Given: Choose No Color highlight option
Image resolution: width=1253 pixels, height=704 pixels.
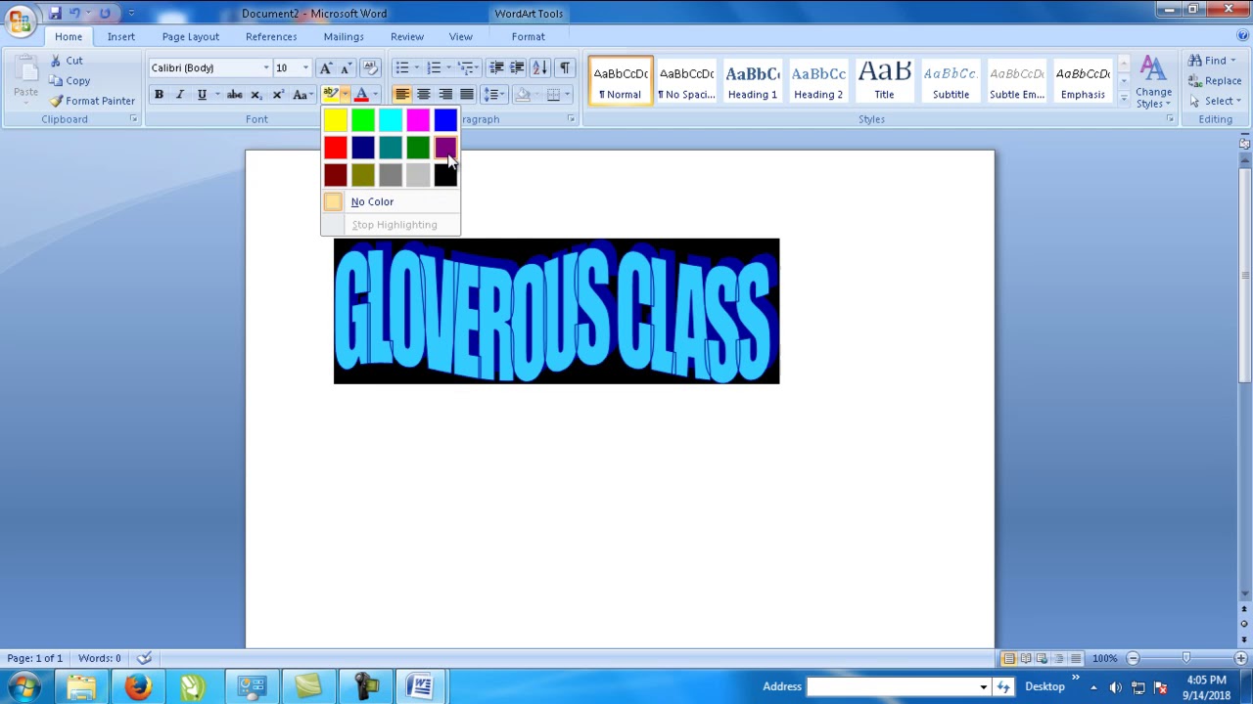Looking at the screenshot, I should click(390, 201).
